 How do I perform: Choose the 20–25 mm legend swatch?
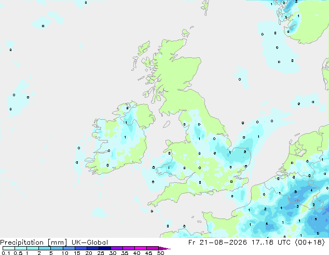click(93, 248)
